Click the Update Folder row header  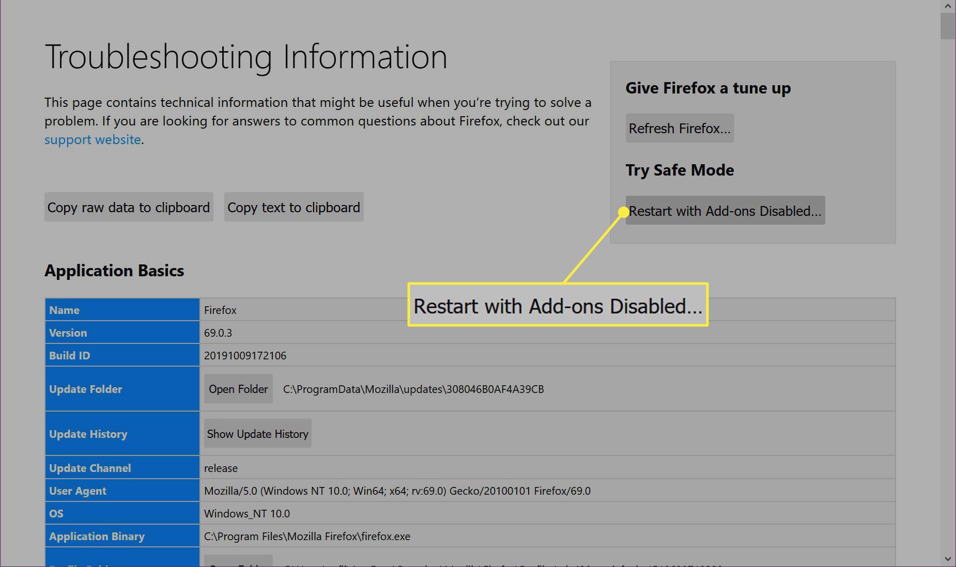click(x=122, y=389)
